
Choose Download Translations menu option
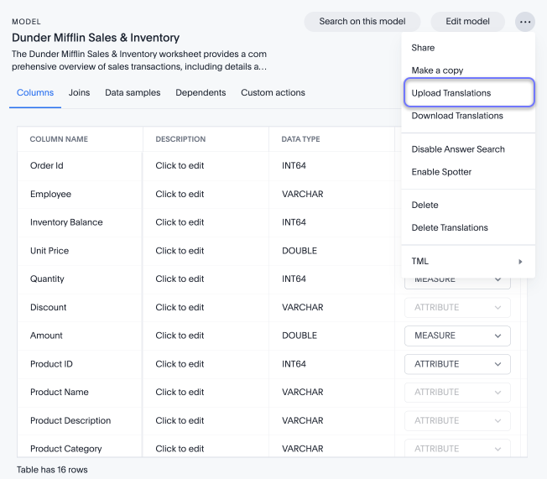pos(457,116)
